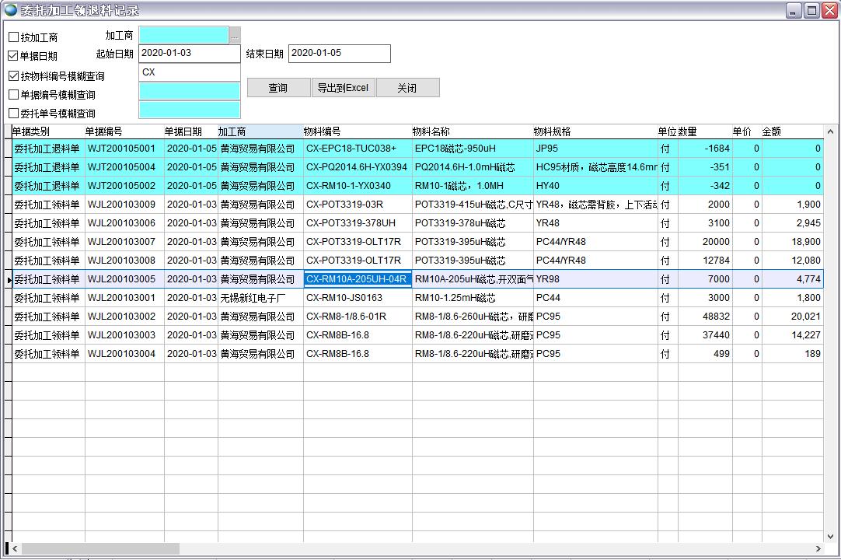Click the 查询 button

click(x=278, y=88)
